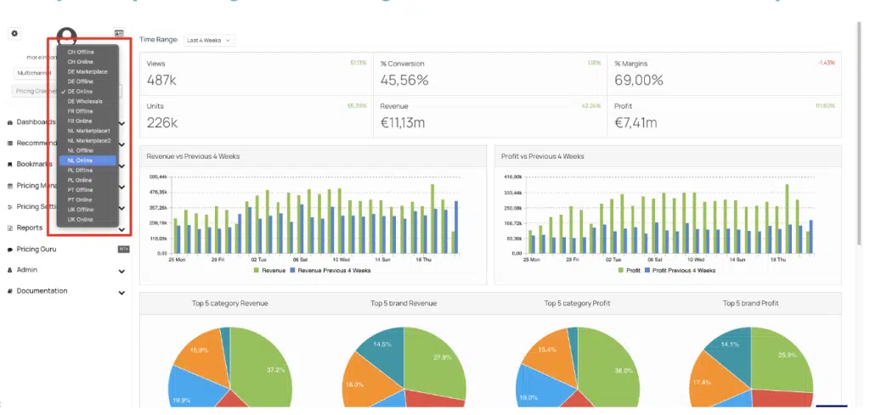Image resolution: width=870 pixels, height=415 pixels.
Task: Select CH Offline channel
Action: click(x=88, y=52)
